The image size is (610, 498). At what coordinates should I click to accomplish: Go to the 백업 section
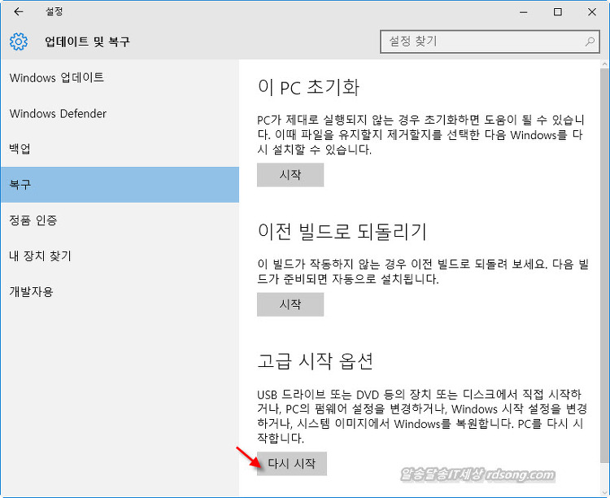click(20, 149)
